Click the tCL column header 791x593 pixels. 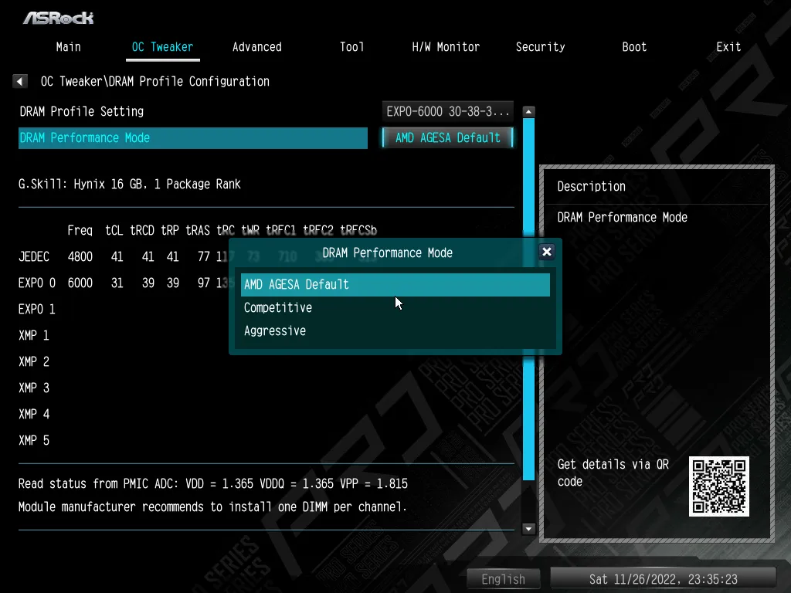[114, 230]
